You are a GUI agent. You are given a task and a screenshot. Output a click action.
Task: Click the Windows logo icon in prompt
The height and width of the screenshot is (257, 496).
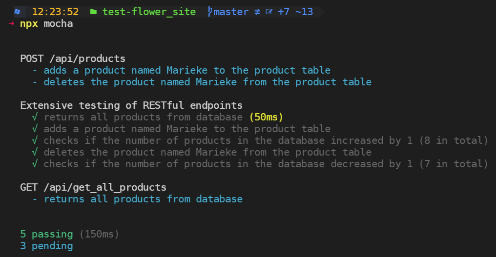(x=18, y=12)
